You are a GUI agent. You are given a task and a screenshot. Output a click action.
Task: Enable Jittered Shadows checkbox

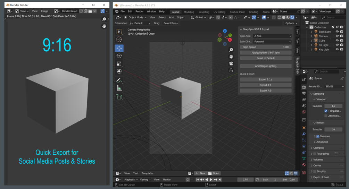(326, 116)
